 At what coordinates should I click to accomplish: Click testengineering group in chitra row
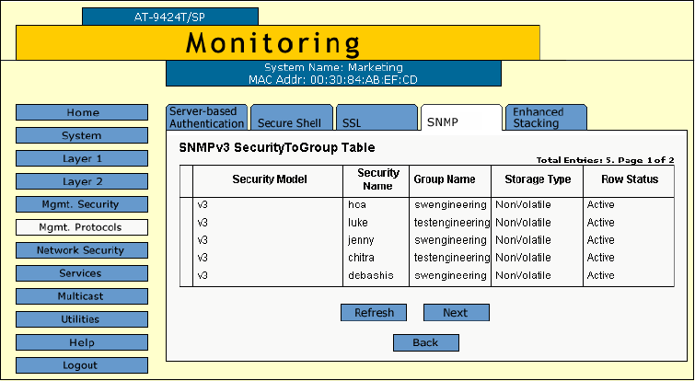452,258
